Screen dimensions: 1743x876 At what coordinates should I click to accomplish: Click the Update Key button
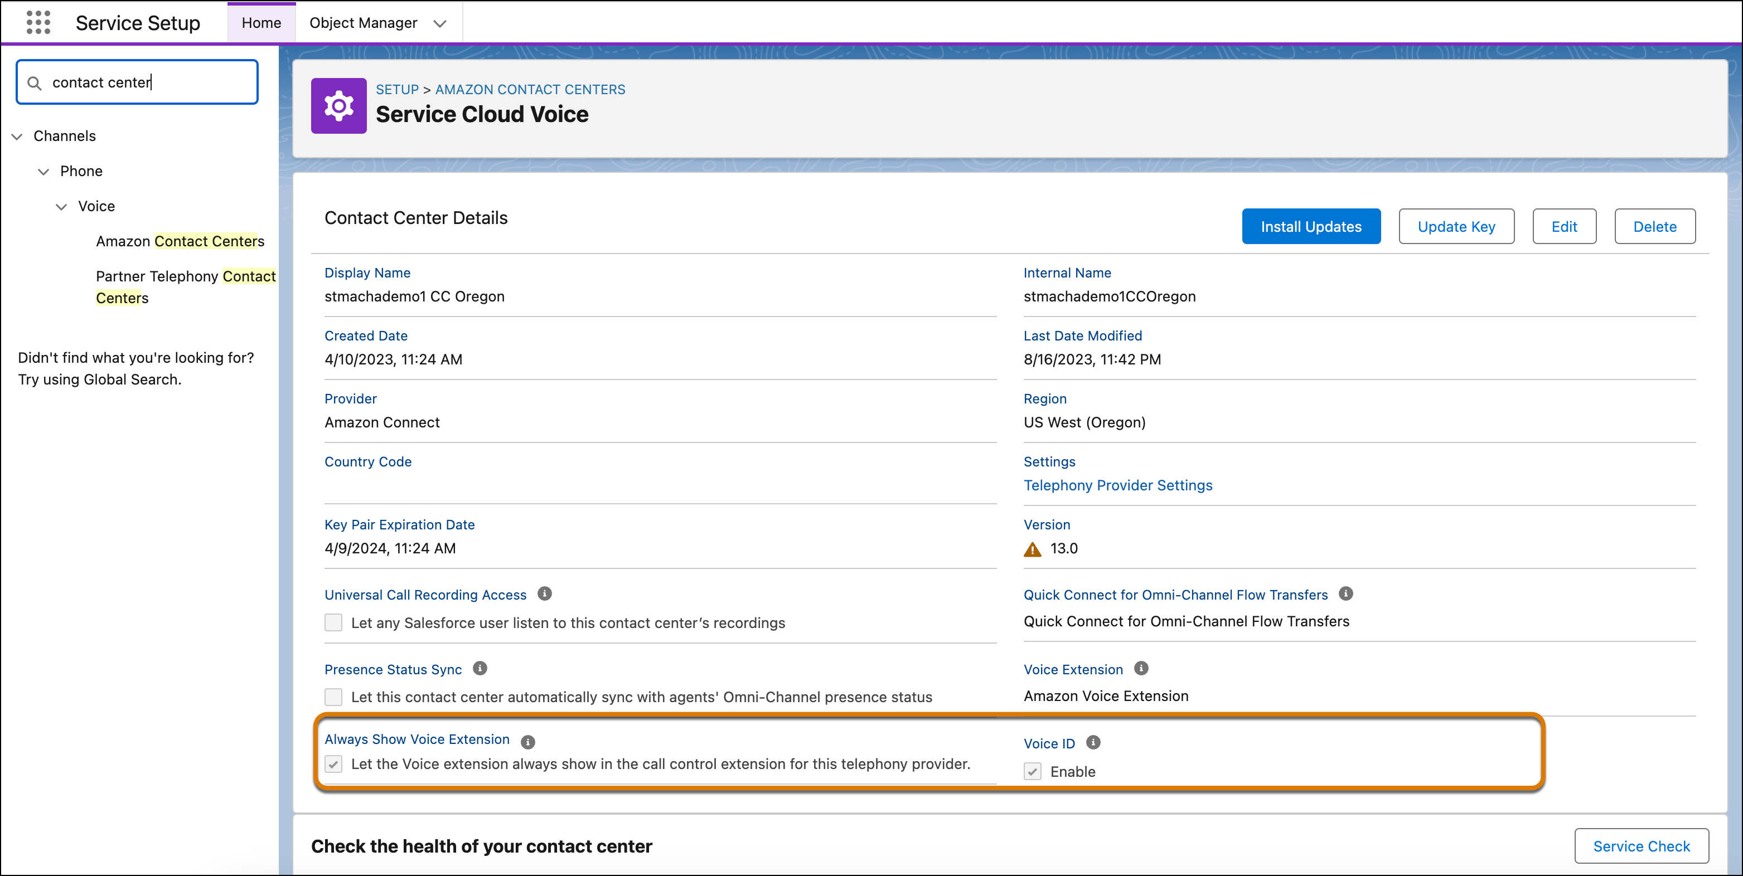1457,226
